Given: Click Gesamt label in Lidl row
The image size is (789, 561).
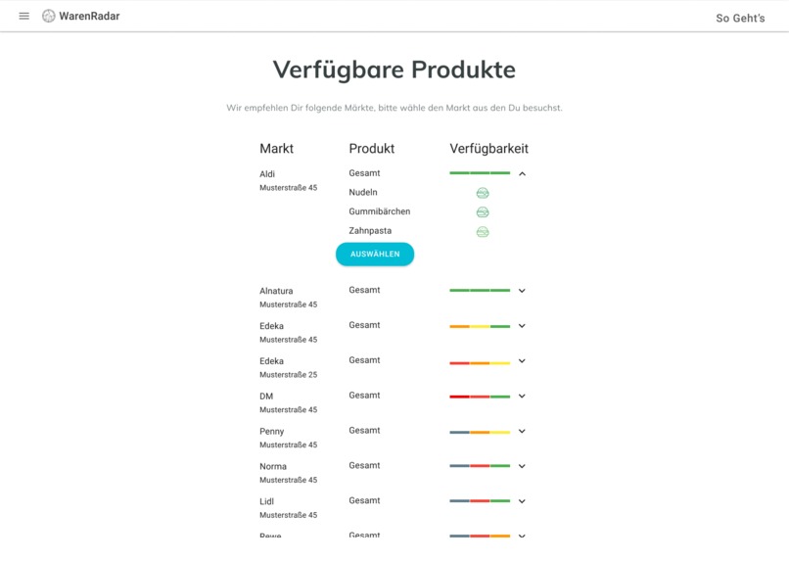Looking at the screenshot, I should coord(364,500).
